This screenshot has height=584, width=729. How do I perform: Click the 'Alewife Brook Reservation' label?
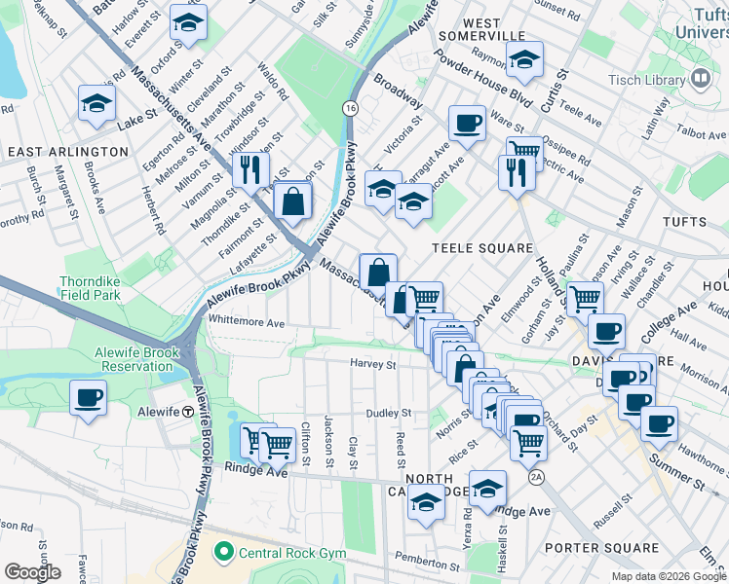pyautogui.click(x=136, y=359)
